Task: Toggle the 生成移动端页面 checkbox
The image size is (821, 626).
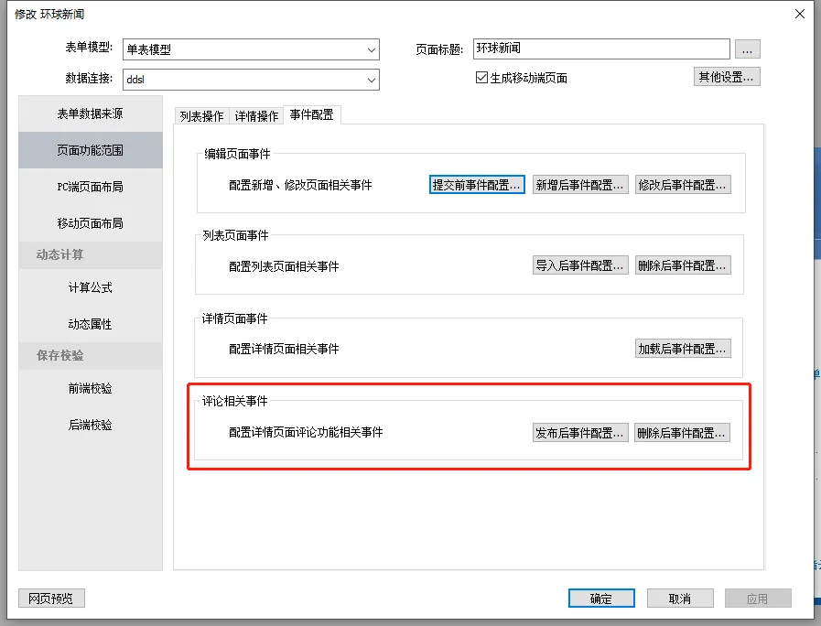Action: pyautogui.click(x=482, y=78)
